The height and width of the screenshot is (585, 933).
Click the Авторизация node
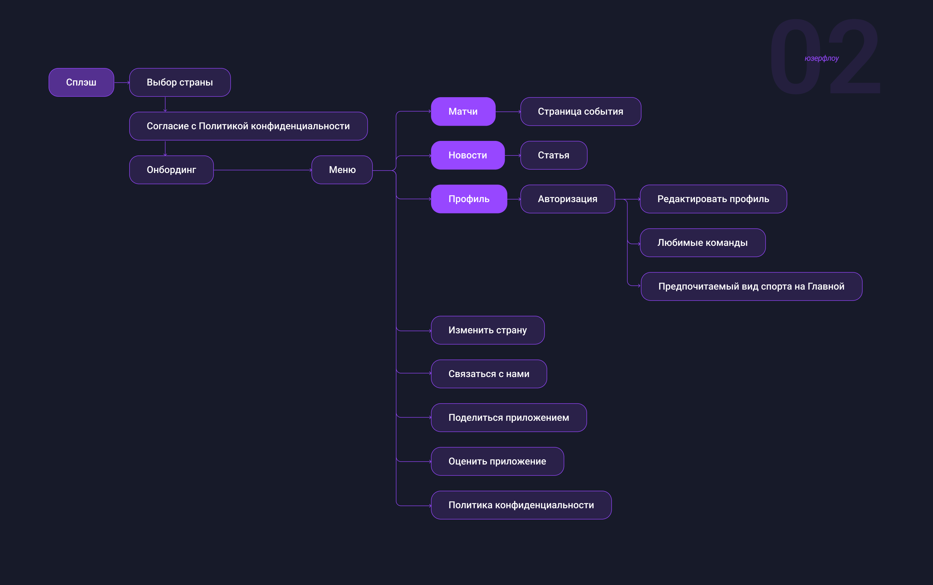[567, 199]
